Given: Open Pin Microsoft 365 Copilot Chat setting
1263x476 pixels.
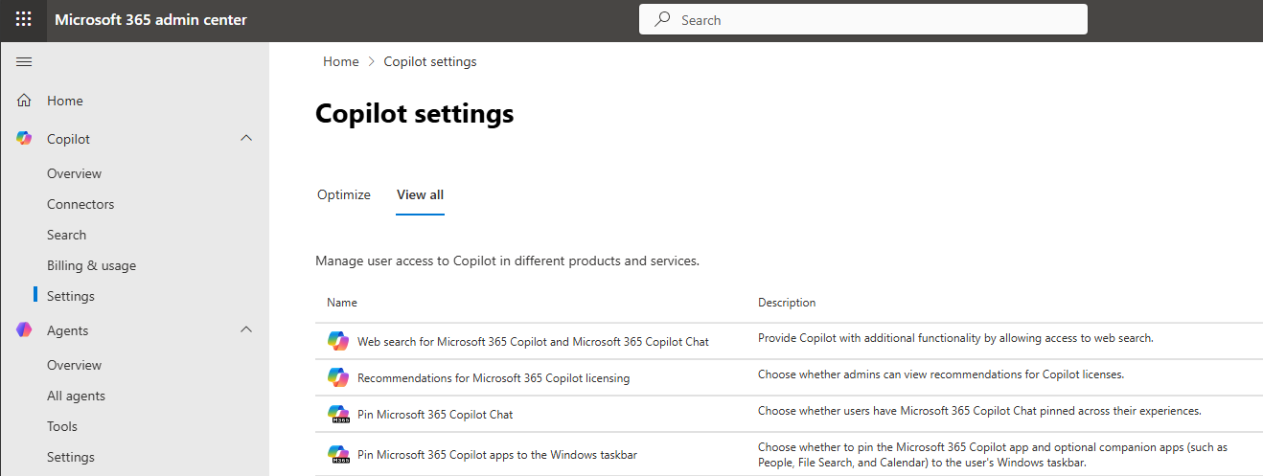Looking at the screenshot, I should [x=435, y=415].
